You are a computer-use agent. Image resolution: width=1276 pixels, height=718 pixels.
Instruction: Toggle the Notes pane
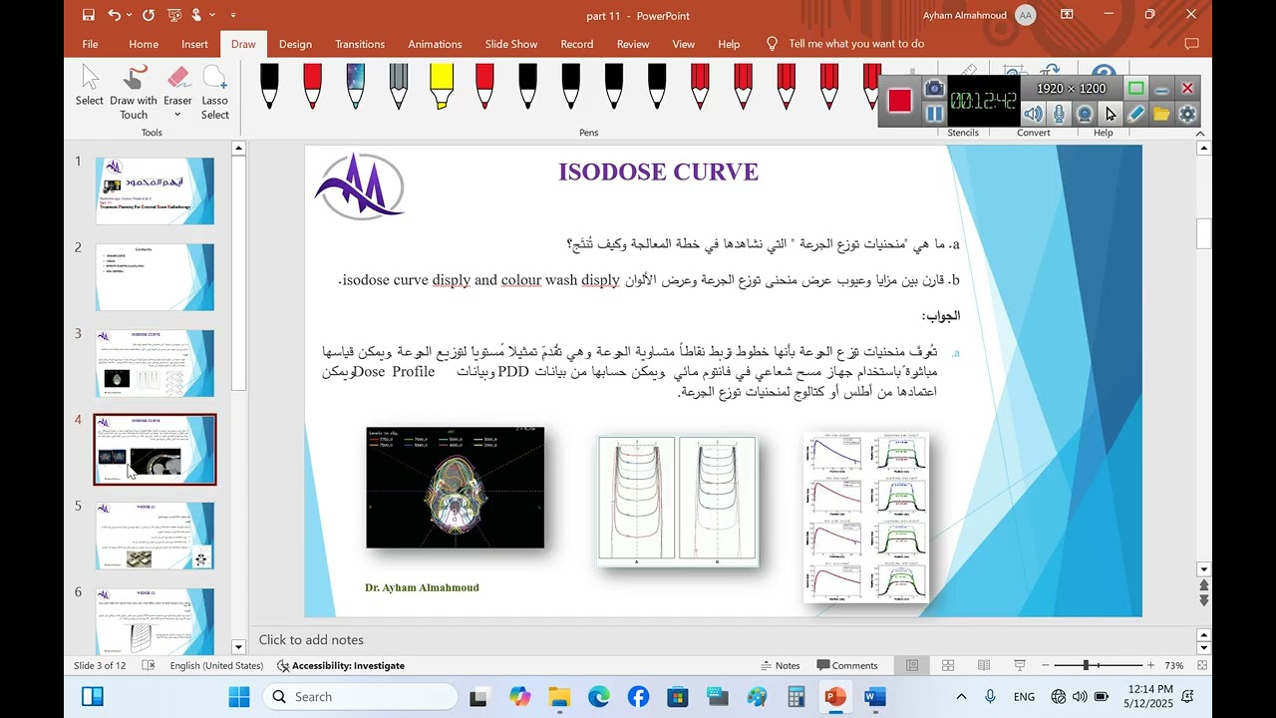(780, 665)
